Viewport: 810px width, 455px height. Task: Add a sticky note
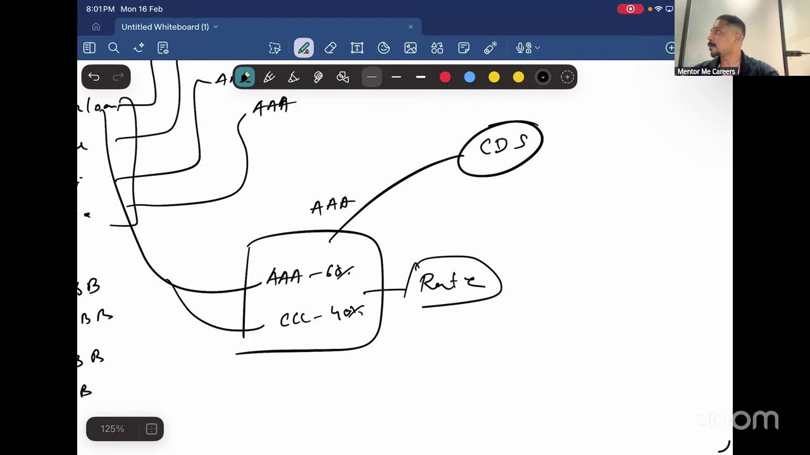(x=464, y=48)
